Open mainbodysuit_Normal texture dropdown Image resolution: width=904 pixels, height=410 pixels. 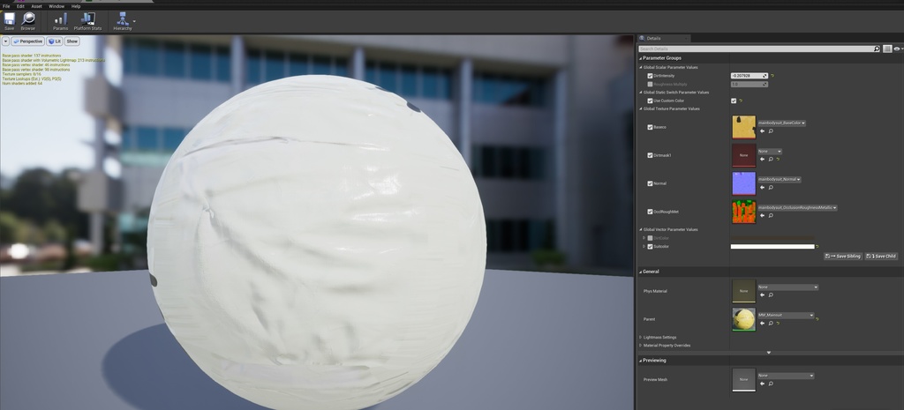(x=779, y=180)
